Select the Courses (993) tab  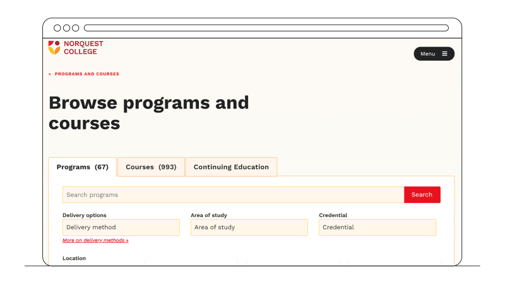[x=151, y=167]
